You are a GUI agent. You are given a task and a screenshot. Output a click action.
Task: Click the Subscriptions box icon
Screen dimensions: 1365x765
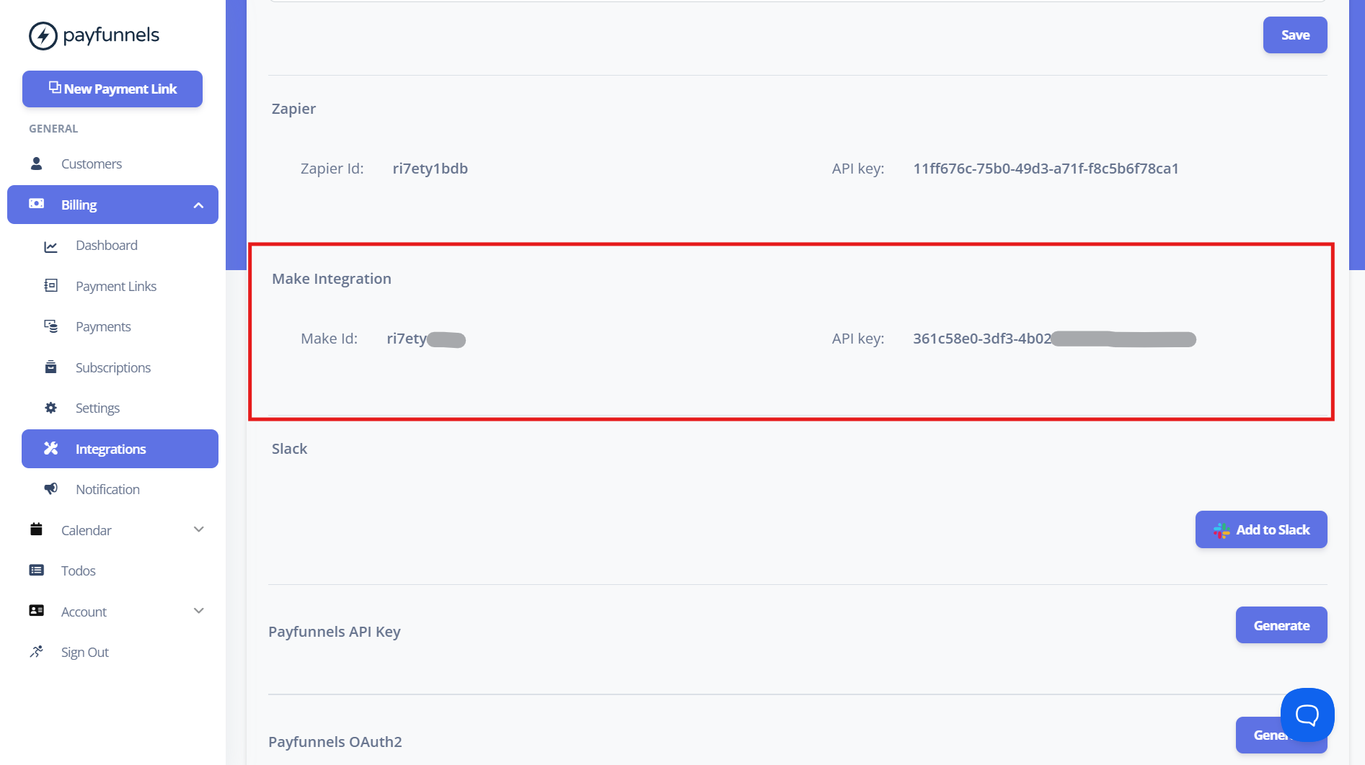point(50,367)
